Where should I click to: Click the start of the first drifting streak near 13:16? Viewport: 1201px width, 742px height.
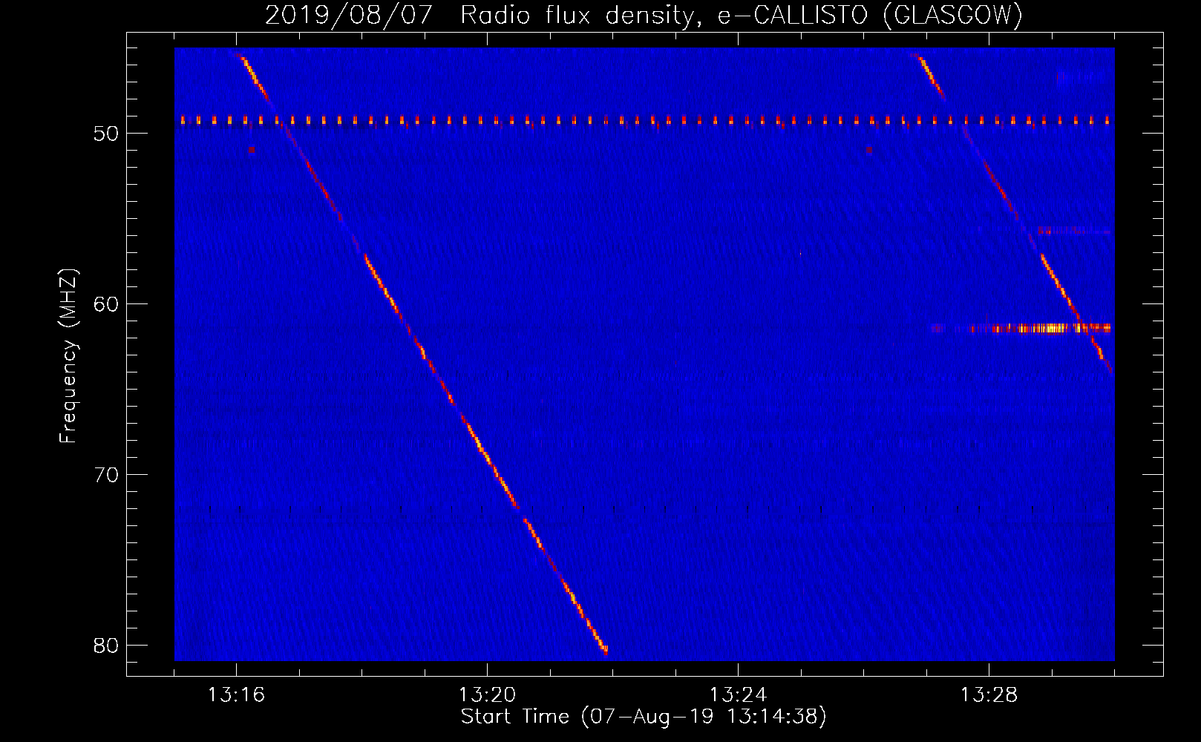point(238,55)
